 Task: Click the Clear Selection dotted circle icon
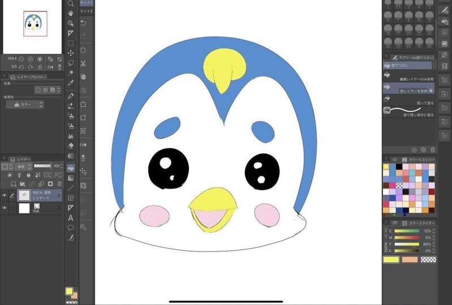[83, 50]
